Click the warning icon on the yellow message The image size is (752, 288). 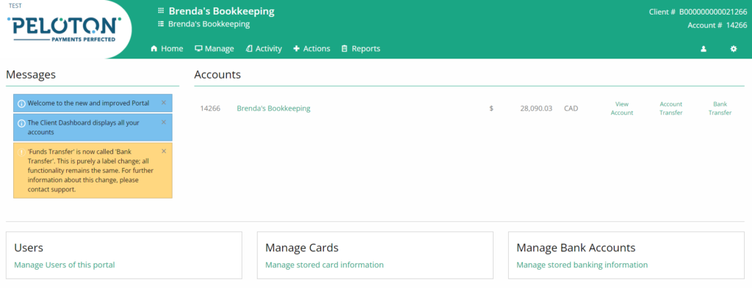click(x=21, y=152)
